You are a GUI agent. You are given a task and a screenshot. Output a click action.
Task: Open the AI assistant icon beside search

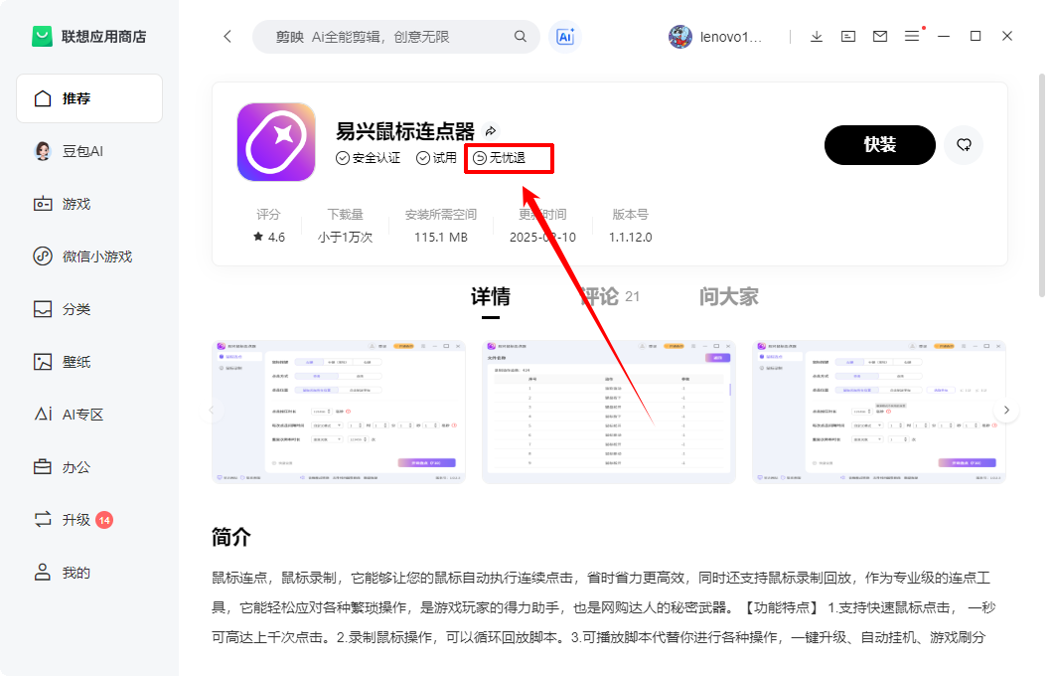(x=565, y=37)
